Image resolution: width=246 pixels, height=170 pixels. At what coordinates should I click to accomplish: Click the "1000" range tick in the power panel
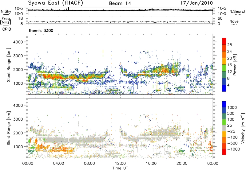[18, 83]
